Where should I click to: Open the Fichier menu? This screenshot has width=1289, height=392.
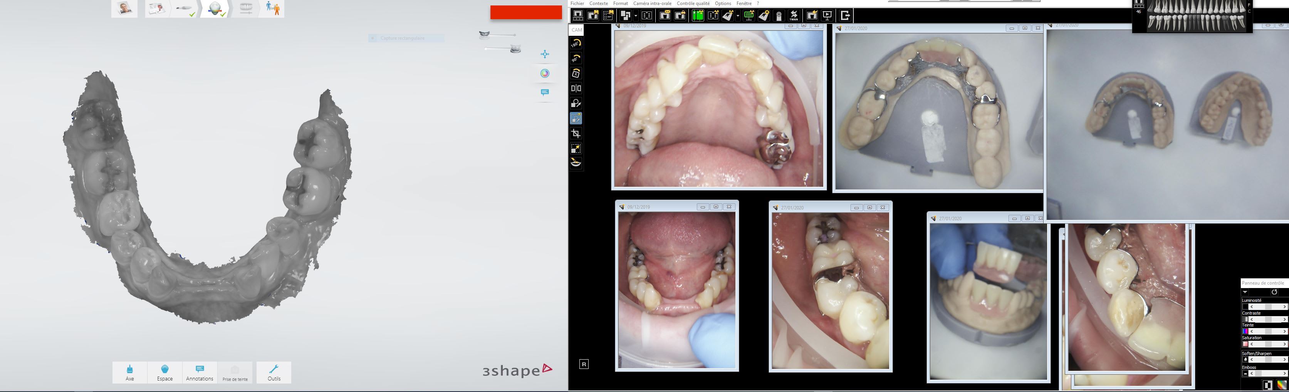click(x=577, y=3)
